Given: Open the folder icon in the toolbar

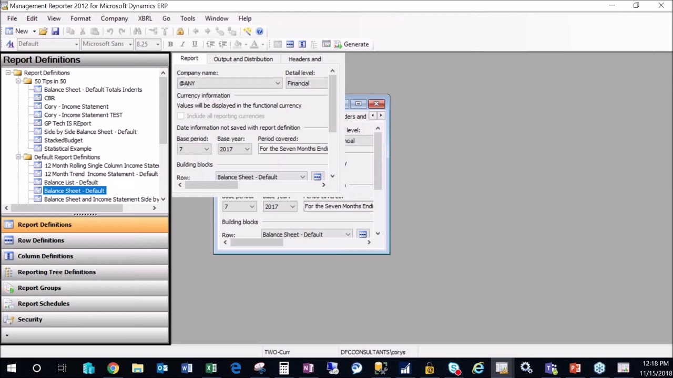Looking at the screenshot, I should [43, 31].
